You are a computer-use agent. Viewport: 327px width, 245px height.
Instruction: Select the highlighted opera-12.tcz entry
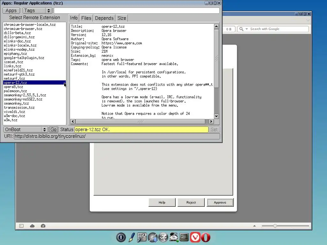[34, 83]
